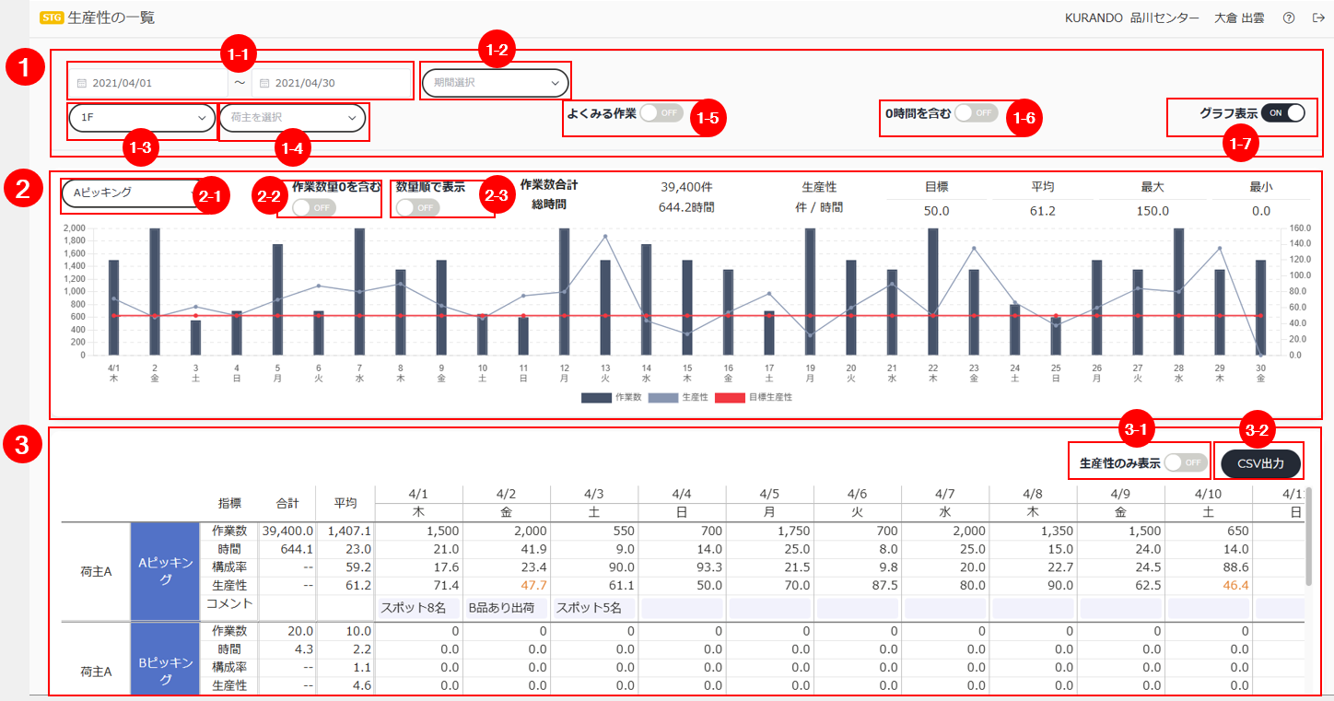Expand the 1F floor dropdown

pyautogui.click(x=141, y=118)
